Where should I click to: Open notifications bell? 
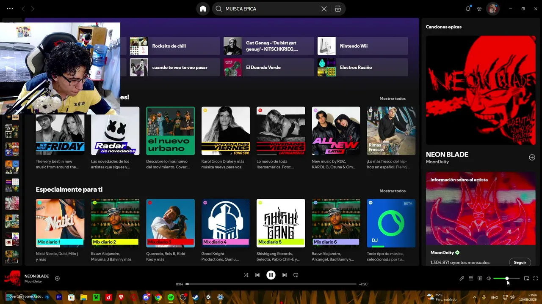click(x=468, y=8)
